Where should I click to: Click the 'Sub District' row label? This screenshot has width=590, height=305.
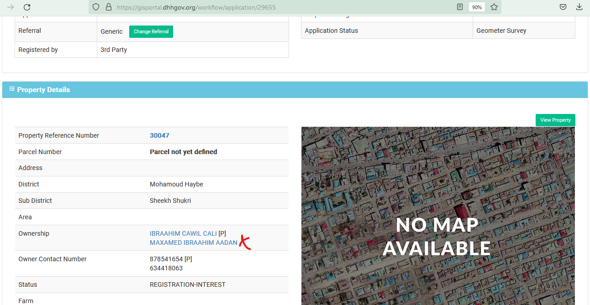coord(35,201)
